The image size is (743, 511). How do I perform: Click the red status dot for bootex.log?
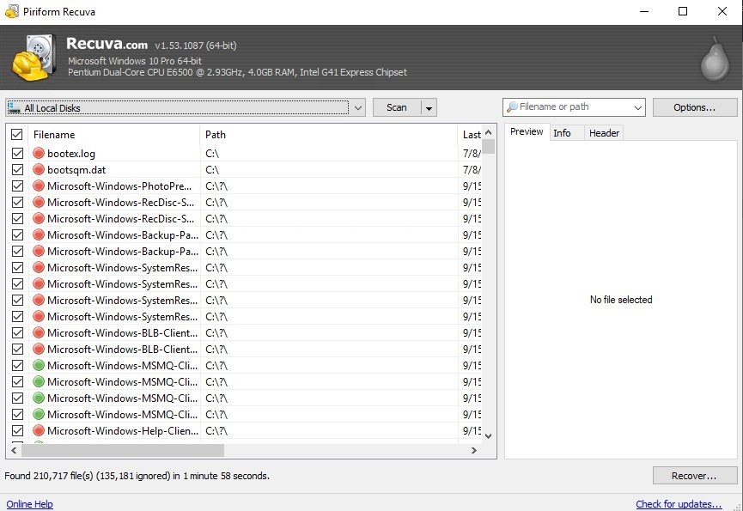39,154
